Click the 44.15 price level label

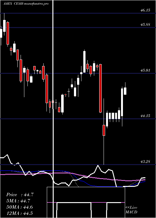point(145,116)
